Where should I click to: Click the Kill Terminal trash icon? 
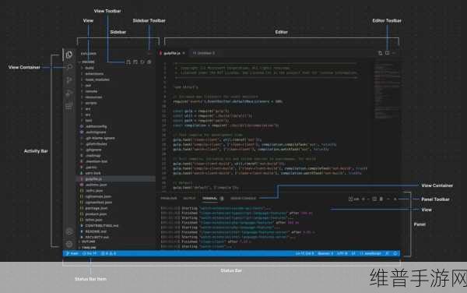click(381, 199)
